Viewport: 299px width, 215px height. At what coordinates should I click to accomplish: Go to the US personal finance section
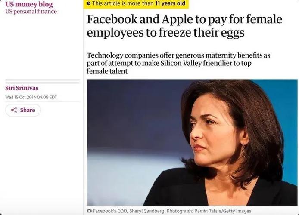coord(31,12)
